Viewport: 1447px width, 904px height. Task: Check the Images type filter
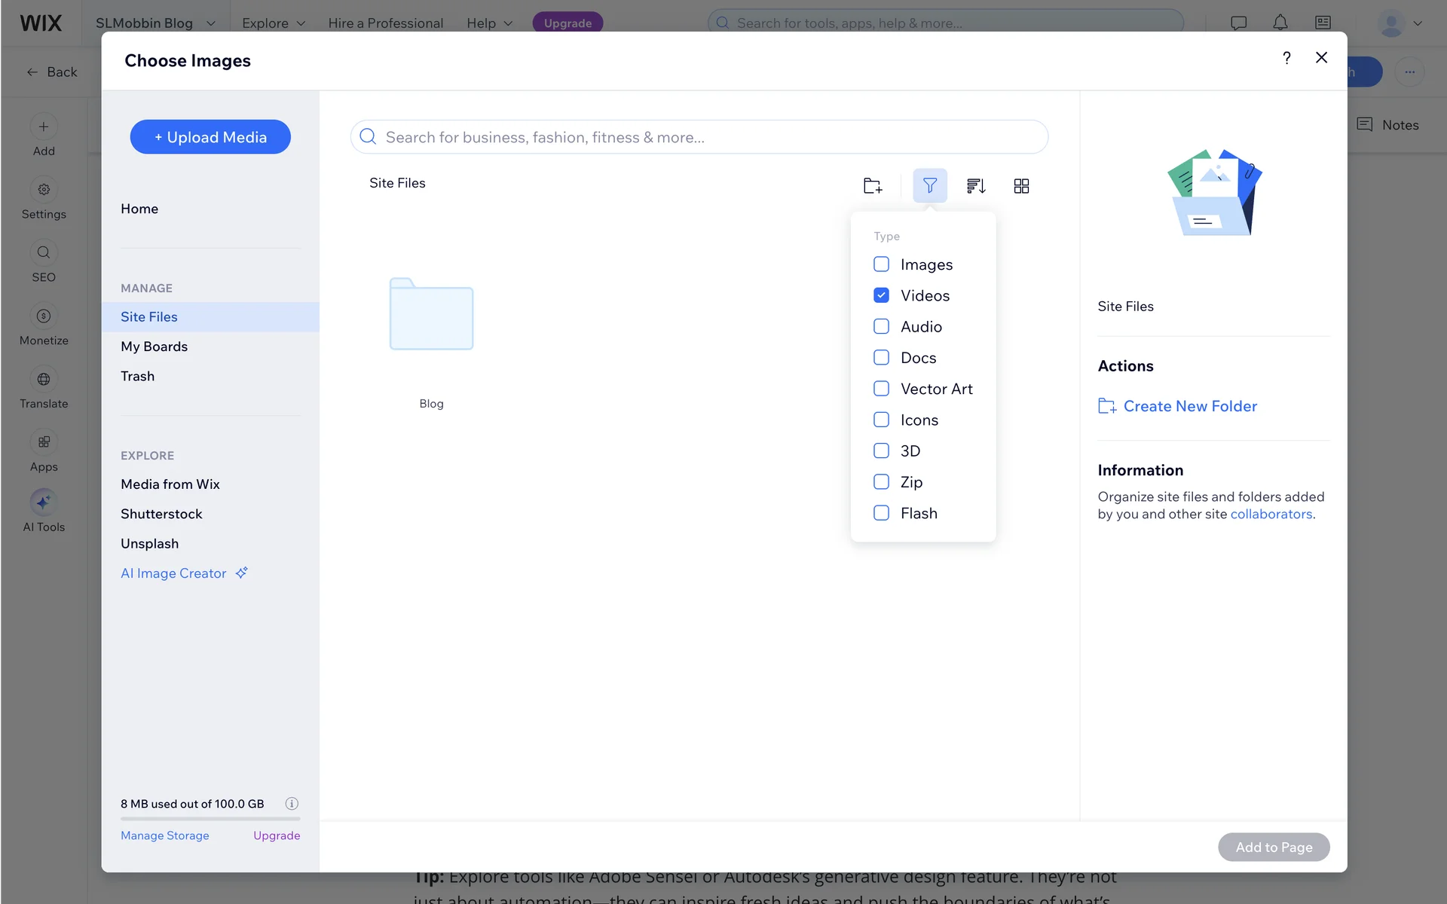pos(881,264)
